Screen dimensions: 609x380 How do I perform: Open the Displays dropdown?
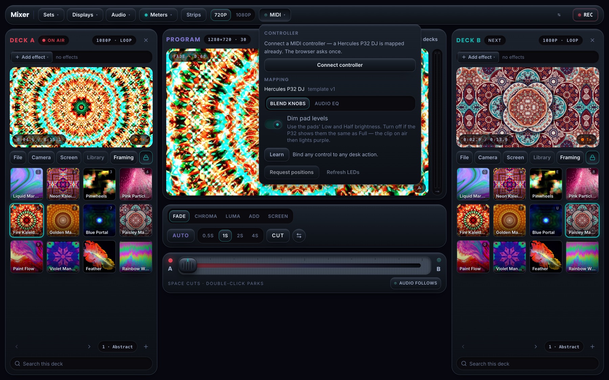click(85, 15)
